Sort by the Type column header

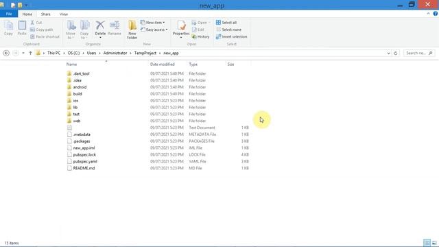193,64
